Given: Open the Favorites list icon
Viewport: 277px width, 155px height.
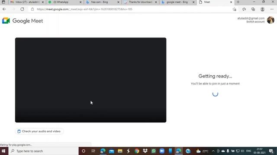Looking at the screenshot, I should (x=244, y=9).
